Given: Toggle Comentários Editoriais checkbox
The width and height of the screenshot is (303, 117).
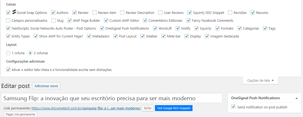Looking at the screenshot, I should (145, 20).
